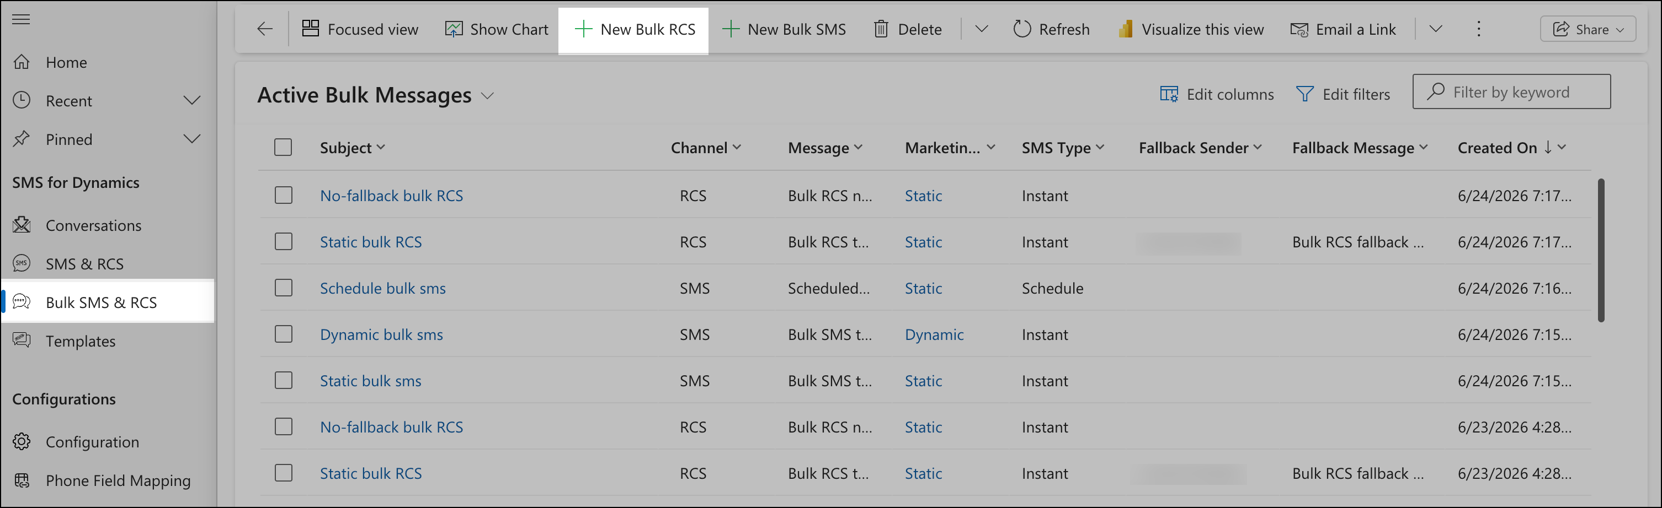Click the SMS & RCS bubble icon
Screen dimensions: 1662x508
click(22, 263)
